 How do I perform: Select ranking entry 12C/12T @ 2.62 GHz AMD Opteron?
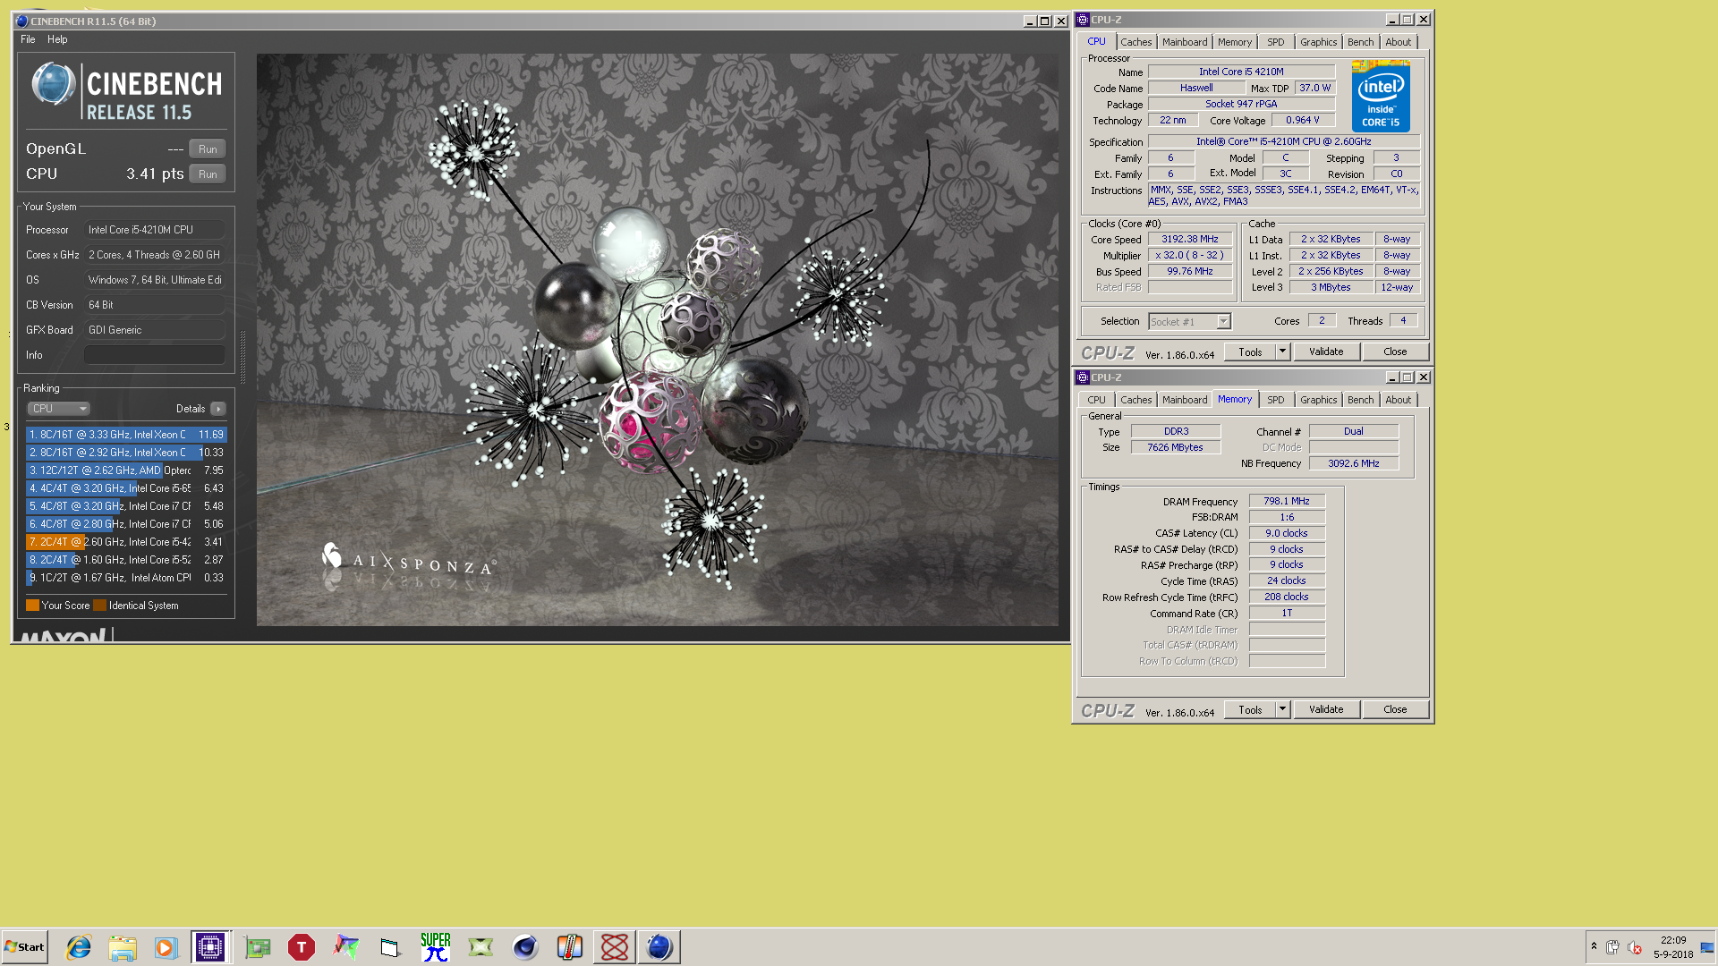(125, 470)
